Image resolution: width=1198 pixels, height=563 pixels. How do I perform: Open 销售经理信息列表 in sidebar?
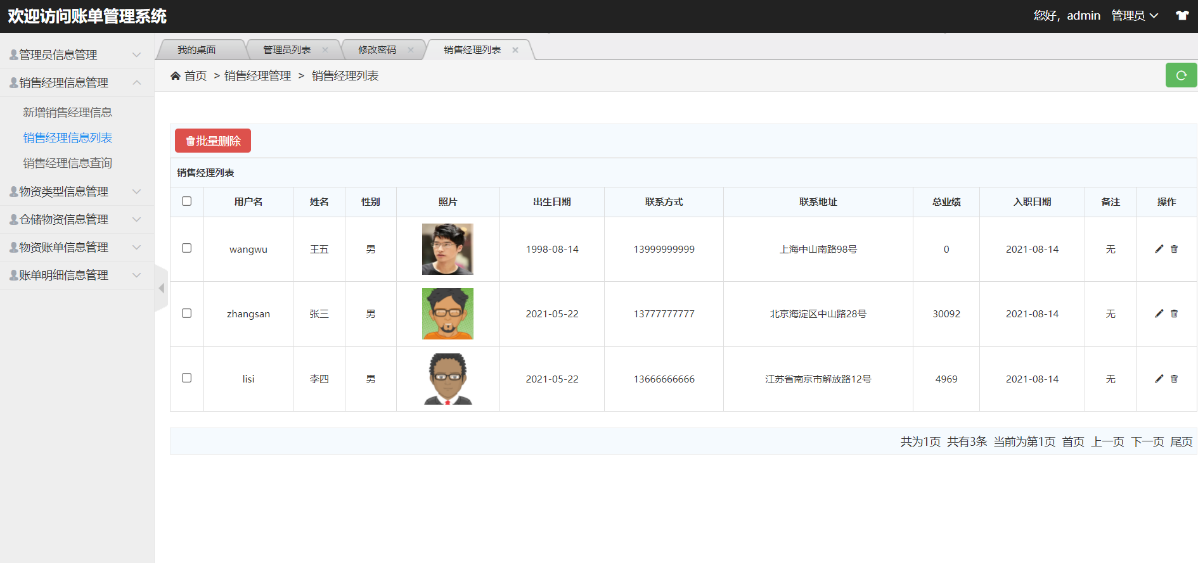[68, 137]
